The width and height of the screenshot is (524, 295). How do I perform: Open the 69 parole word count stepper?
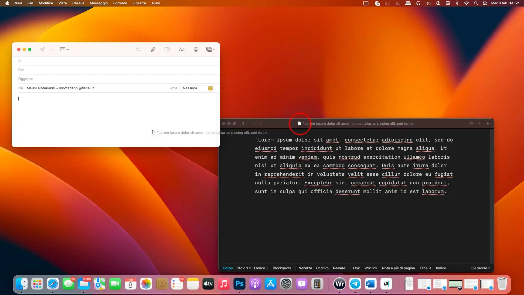pos(481,268)
